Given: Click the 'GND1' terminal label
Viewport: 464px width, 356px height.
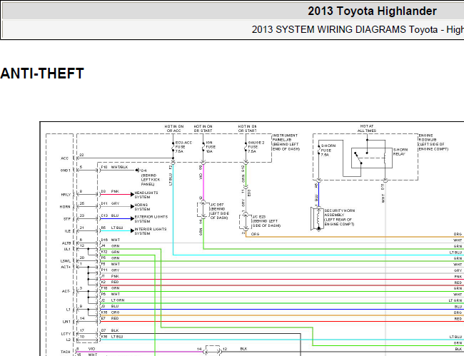Looking at the screenshot, I should [x=66, y=171].
